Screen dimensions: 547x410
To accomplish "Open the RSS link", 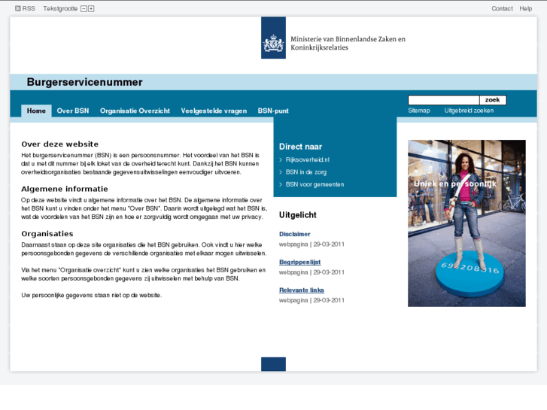I will point(29,8).
